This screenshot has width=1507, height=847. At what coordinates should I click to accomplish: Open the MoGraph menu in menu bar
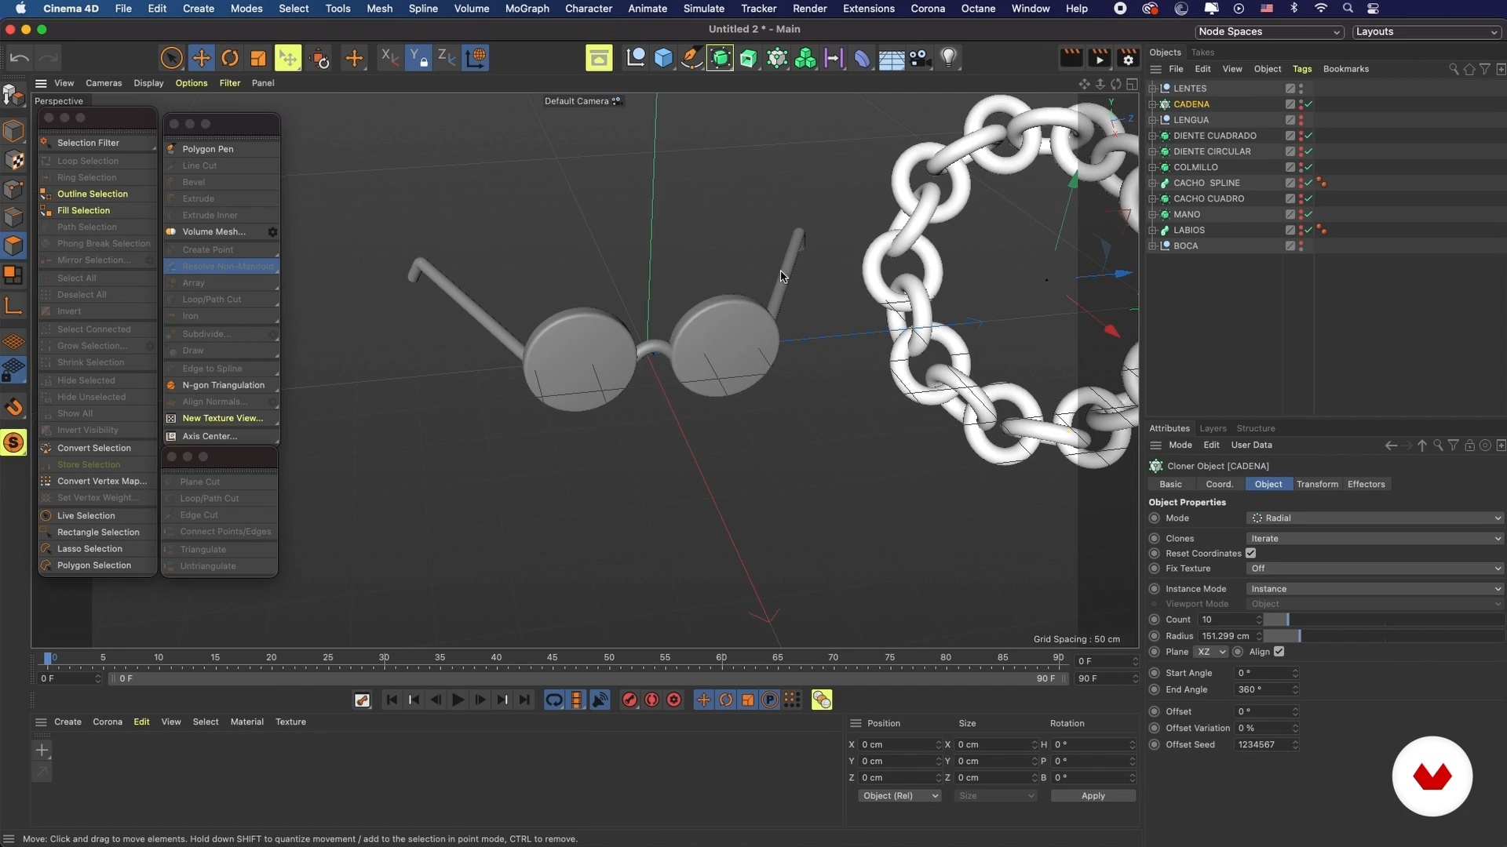[527, 9]
